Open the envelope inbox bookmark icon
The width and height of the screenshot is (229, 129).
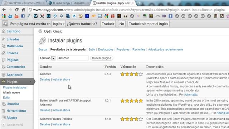(x=100, y=16)
